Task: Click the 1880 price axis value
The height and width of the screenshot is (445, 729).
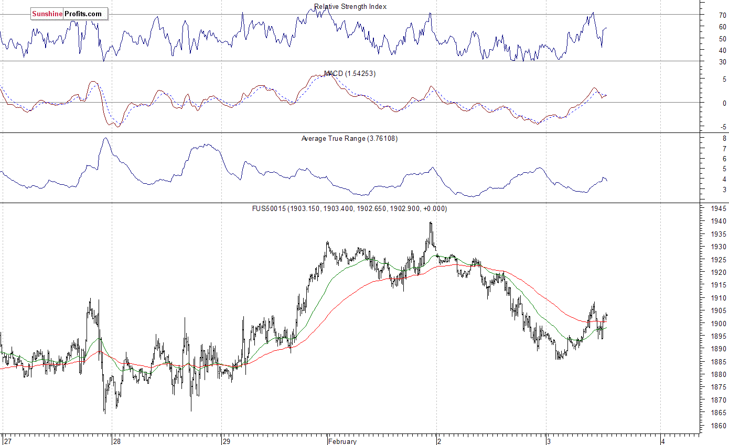Action: click(718, 375)
